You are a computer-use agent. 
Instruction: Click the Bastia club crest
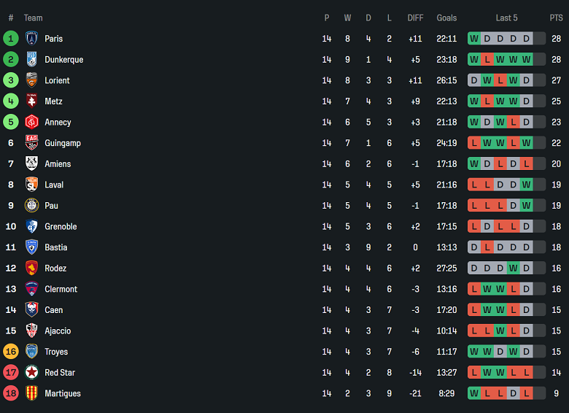pyautogui.click(x=31, y=247)
